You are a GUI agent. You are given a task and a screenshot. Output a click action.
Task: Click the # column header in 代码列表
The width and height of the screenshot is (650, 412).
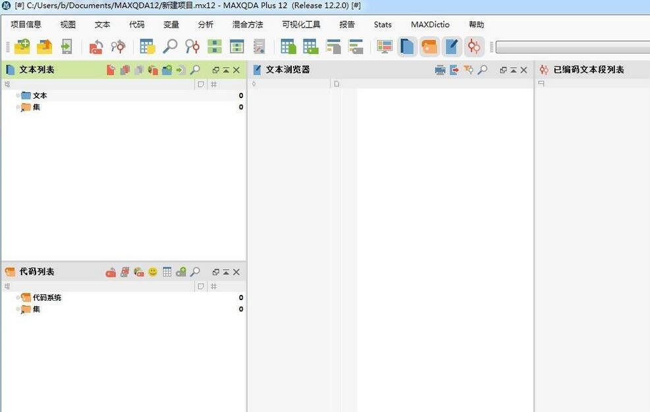[214, 286]
